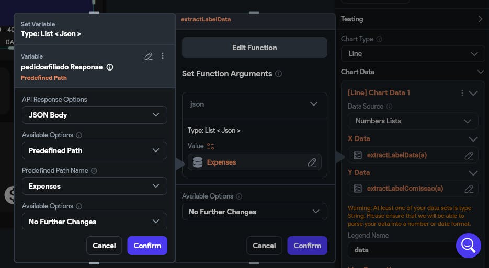Open Predefined Path Name Expenses dropdown
Image resolution: width=489 pixels, height=268 pixels.
click(x=94, y=186)
